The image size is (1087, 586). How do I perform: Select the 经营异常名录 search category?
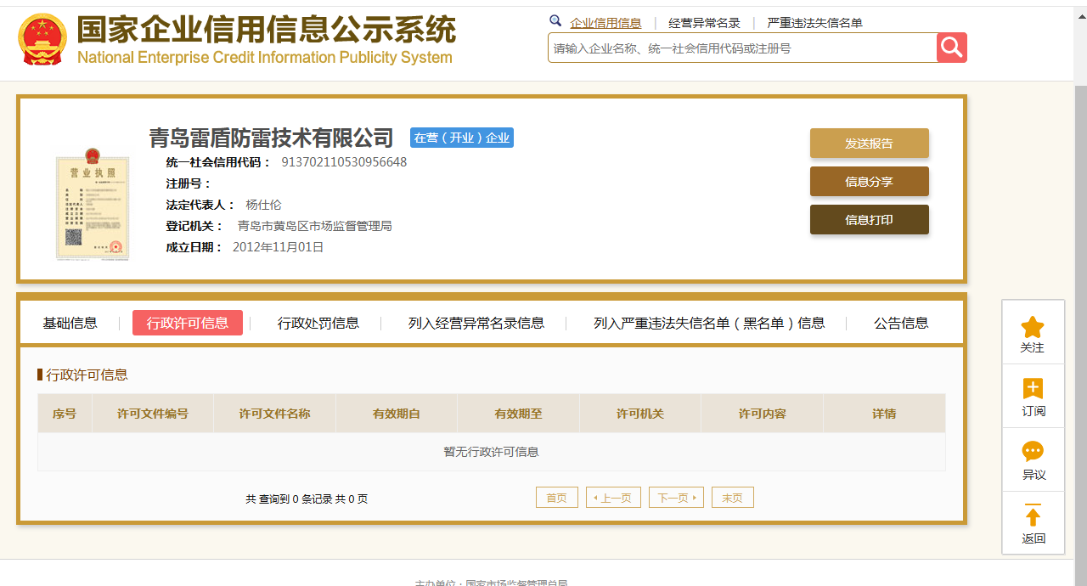pos(704,23)
